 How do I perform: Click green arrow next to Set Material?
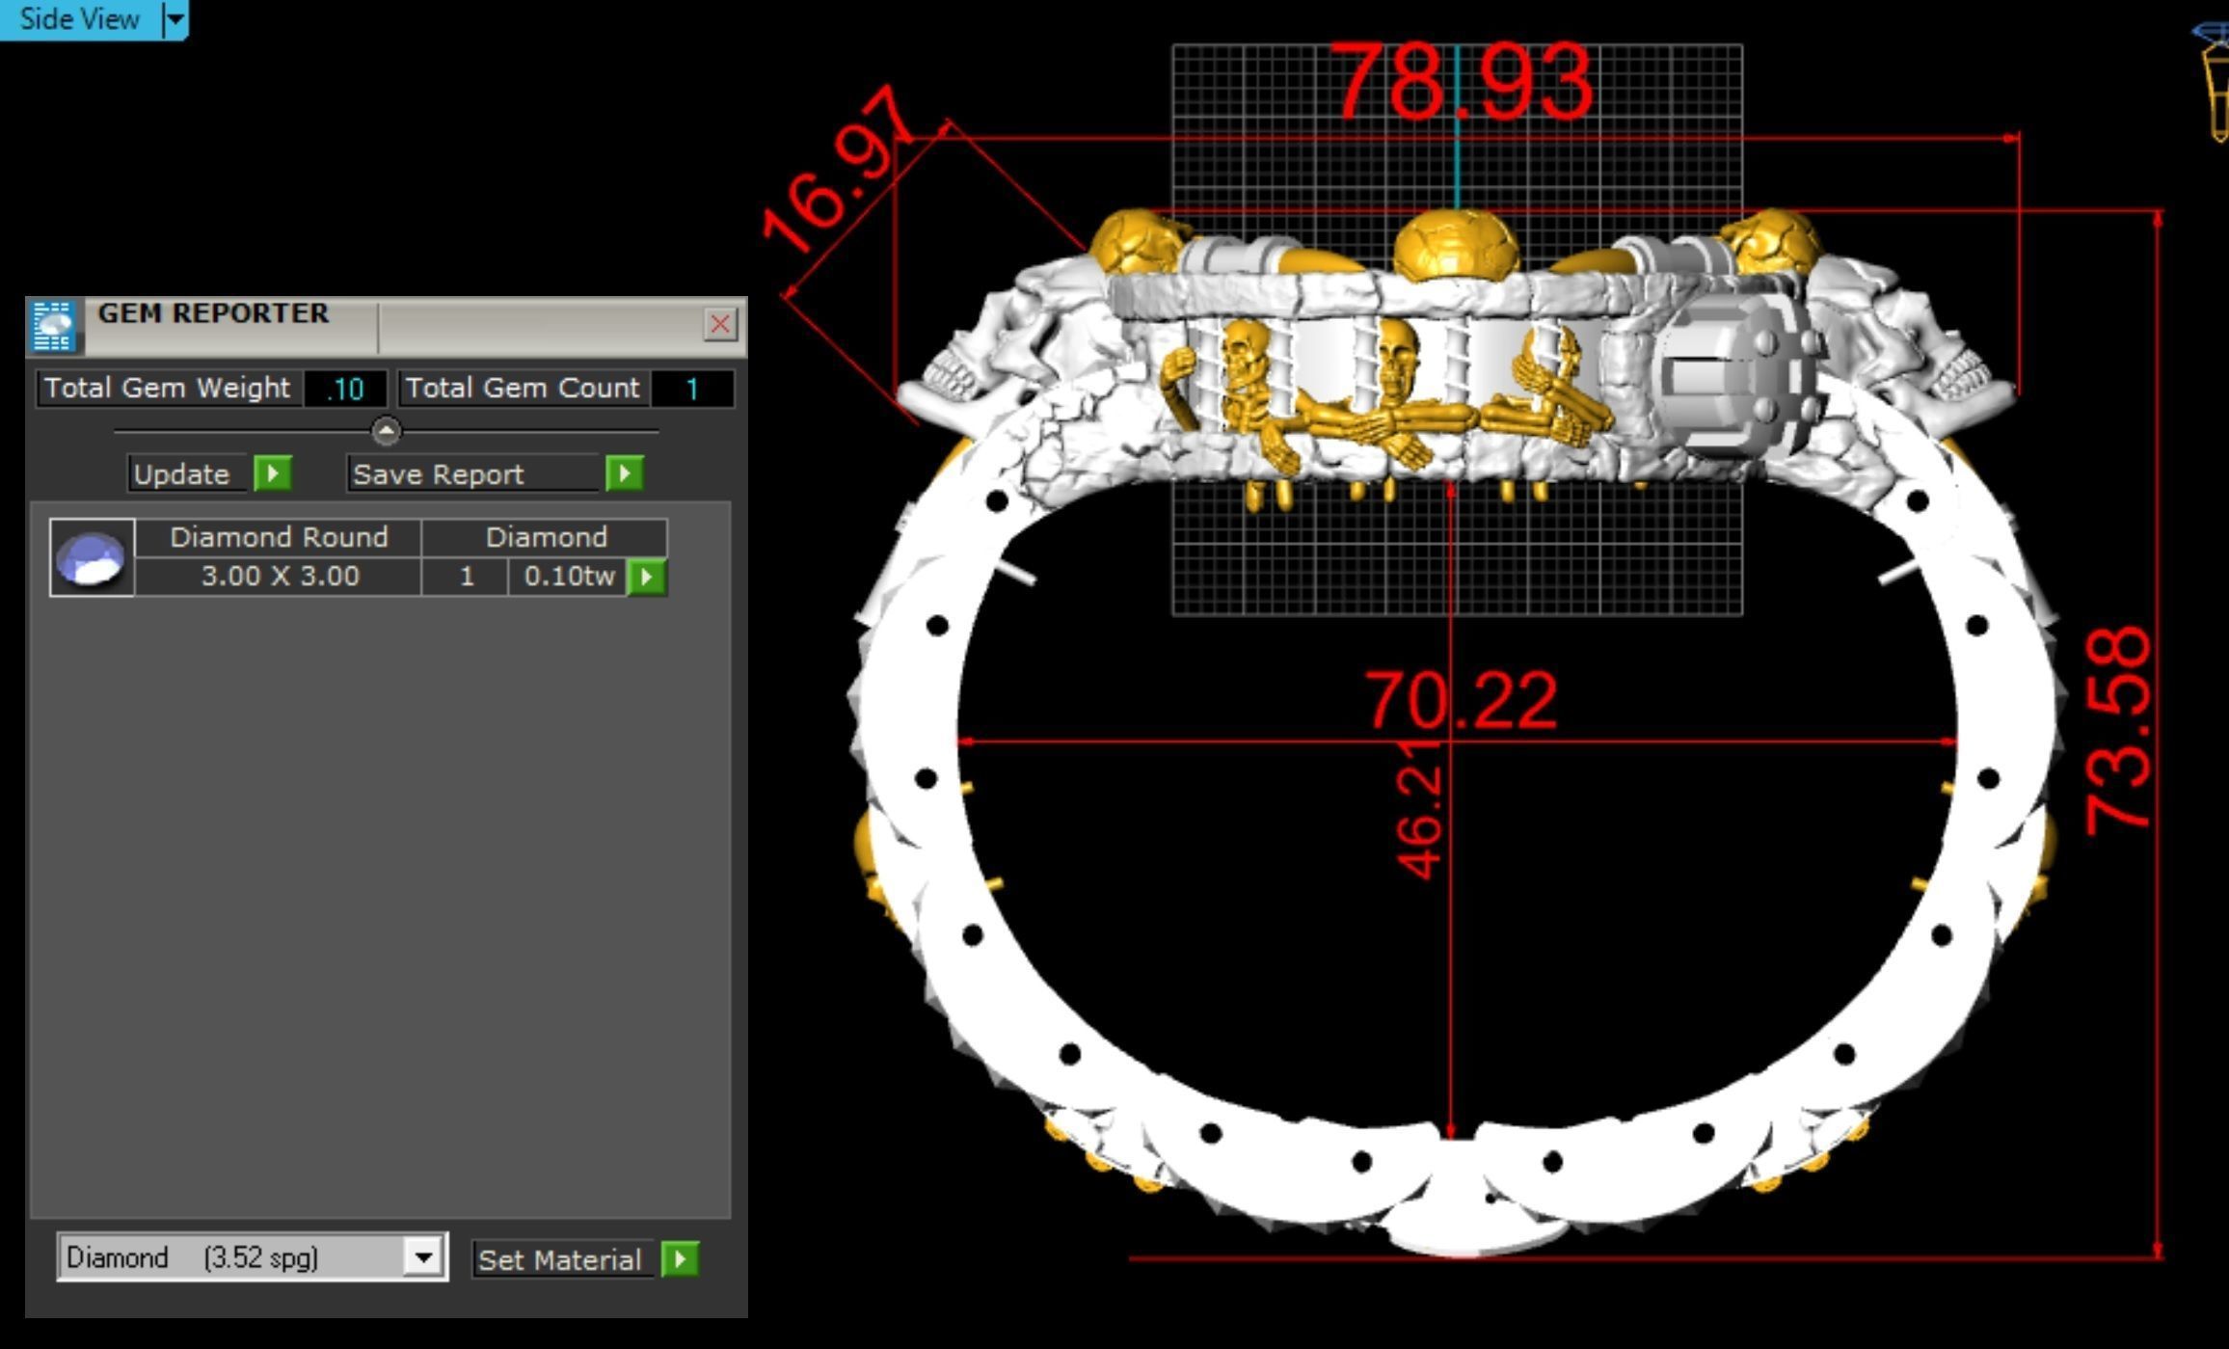681,1259
